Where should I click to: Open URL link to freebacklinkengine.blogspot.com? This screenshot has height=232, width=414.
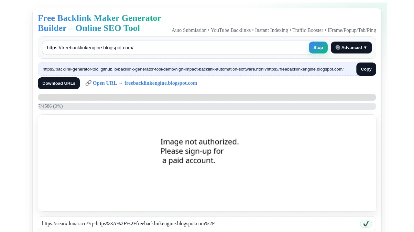coord(145,83)
